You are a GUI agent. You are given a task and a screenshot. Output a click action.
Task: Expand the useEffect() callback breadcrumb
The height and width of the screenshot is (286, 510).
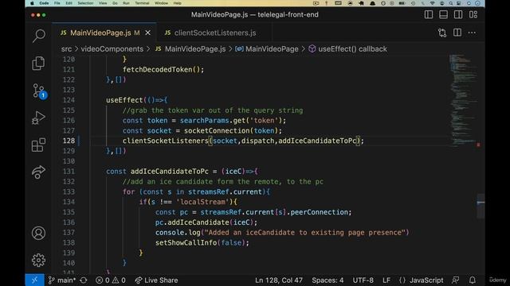pyautogui.click(x=347, y=49)
